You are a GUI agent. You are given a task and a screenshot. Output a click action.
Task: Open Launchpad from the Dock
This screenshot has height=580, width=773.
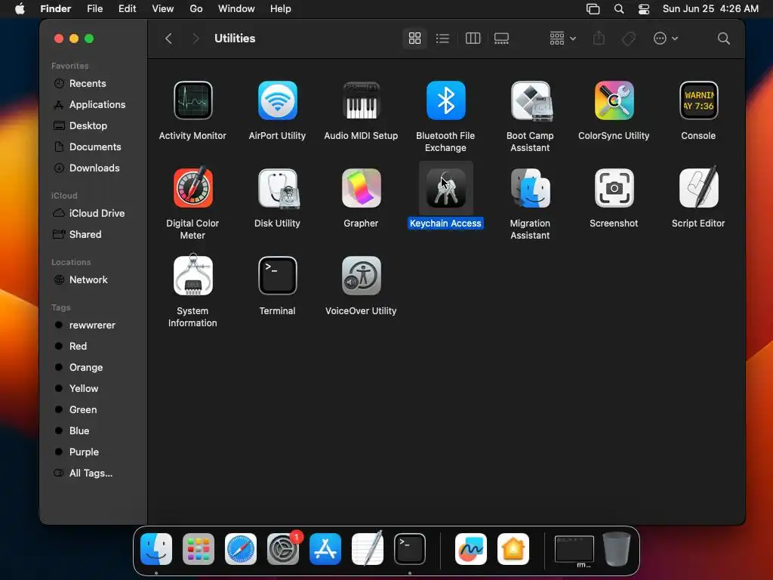[199, 549]
